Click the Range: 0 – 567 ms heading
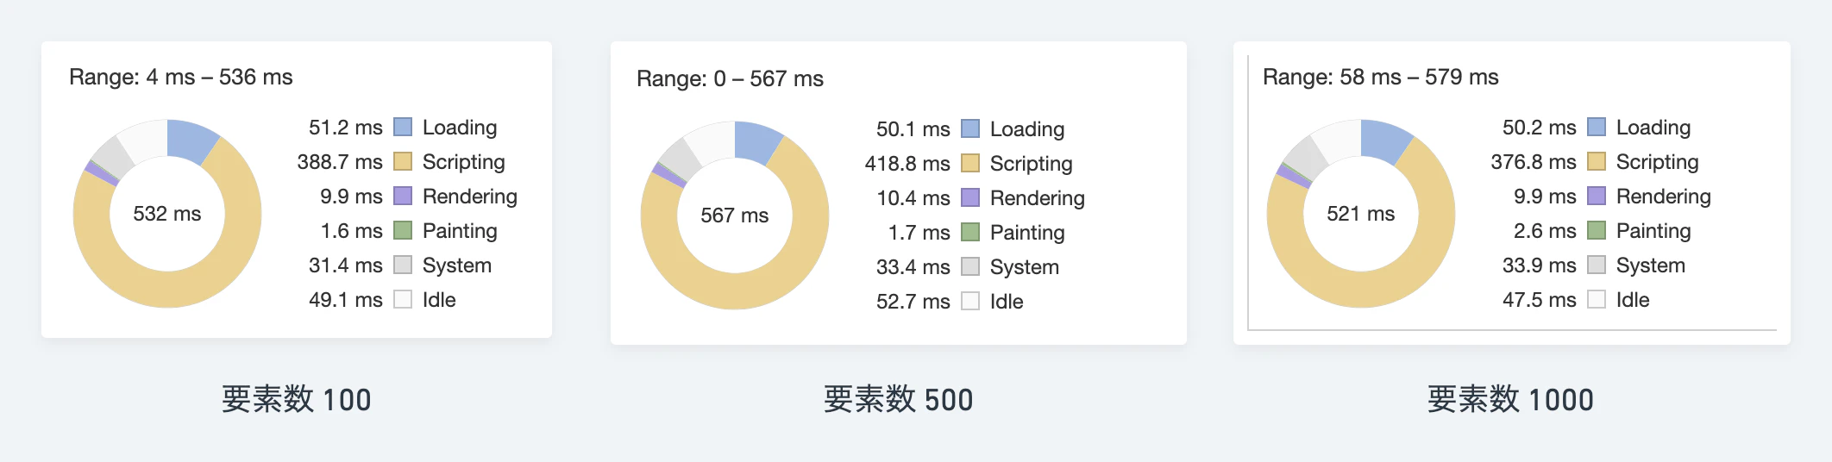 click(730, 79)
